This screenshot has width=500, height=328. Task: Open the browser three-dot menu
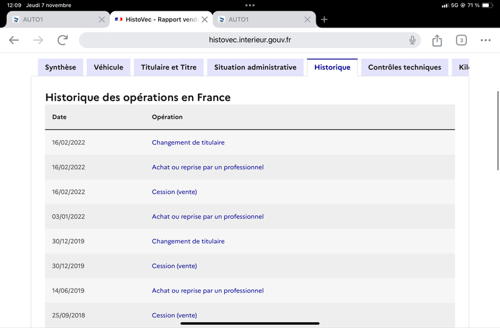click(x=486, y=40)
